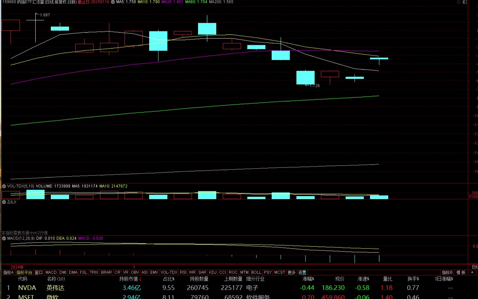
Task: Select the 指标平台 tab
Action: [24, 273]
